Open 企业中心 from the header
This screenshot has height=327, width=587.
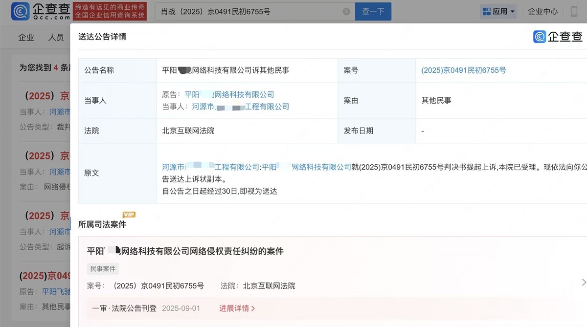(x=543, y=11)
